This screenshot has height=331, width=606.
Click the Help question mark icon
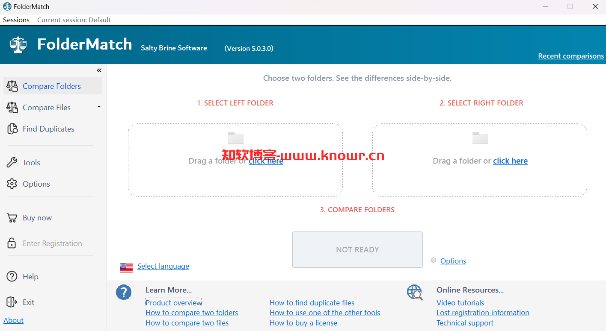click(x=12, y=276)
